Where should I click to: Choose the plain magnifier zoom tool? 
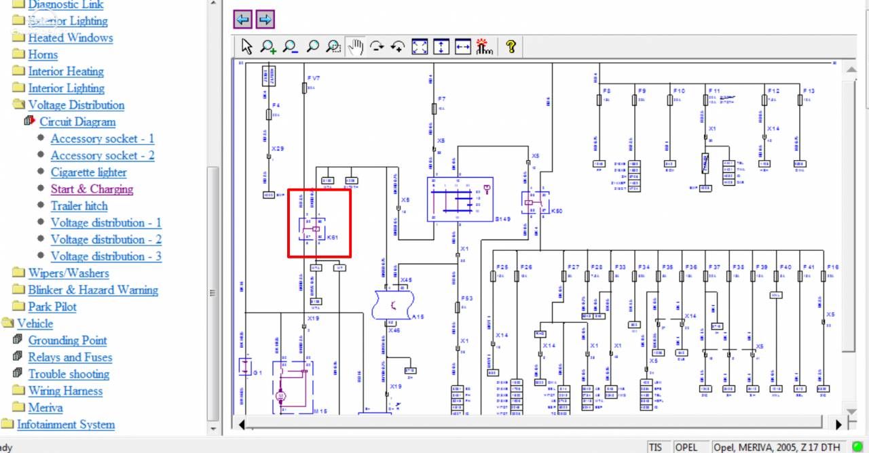312,46
